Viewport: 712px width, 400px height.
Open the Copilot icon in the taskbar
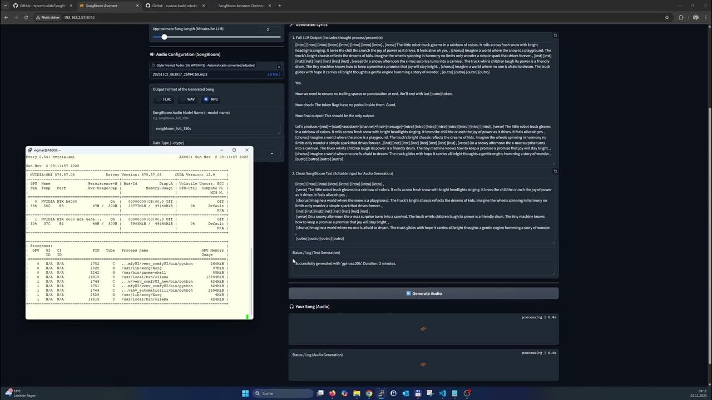pos(345,393)
